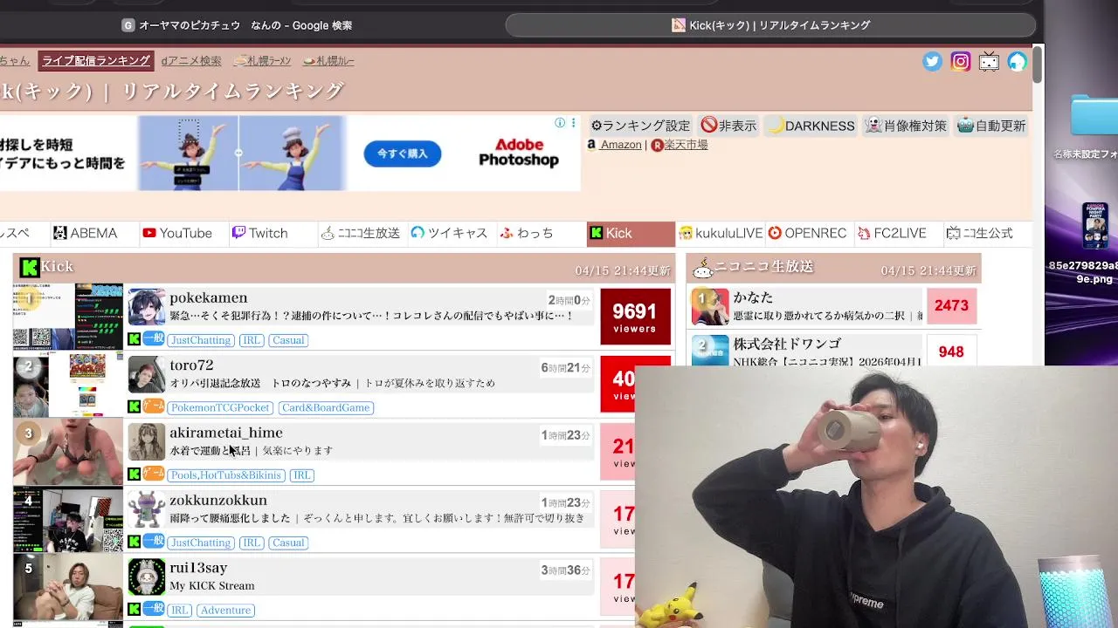Screen dimensions: 1118x628
Task: Click akirametai_hime's avatar icon
Action: (147, 441)
